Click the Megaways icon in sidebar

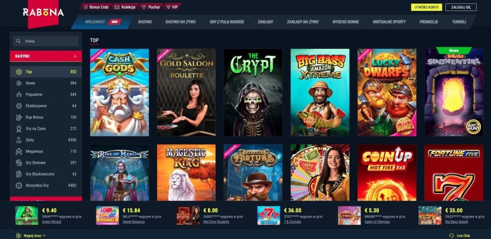point(19,151)
